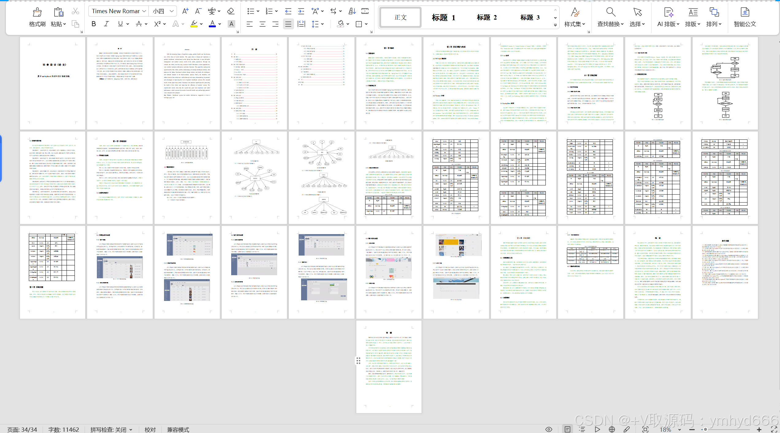Click the sort icon in paragraph tools

(x=352, y=11)
